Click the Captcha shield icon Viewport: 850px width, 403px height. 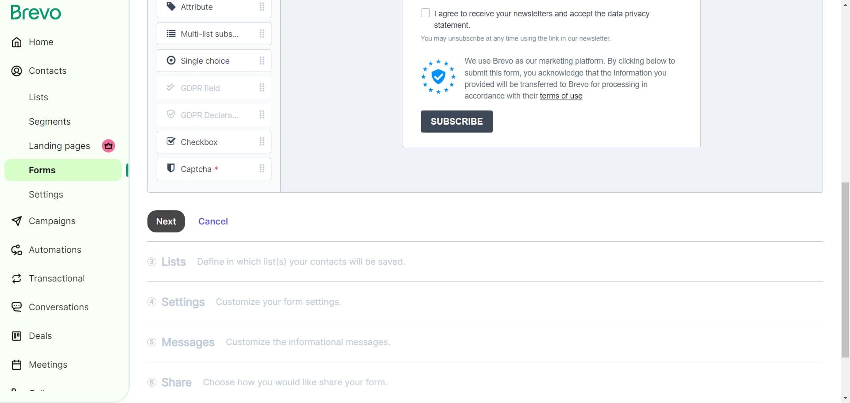[170, 168]
